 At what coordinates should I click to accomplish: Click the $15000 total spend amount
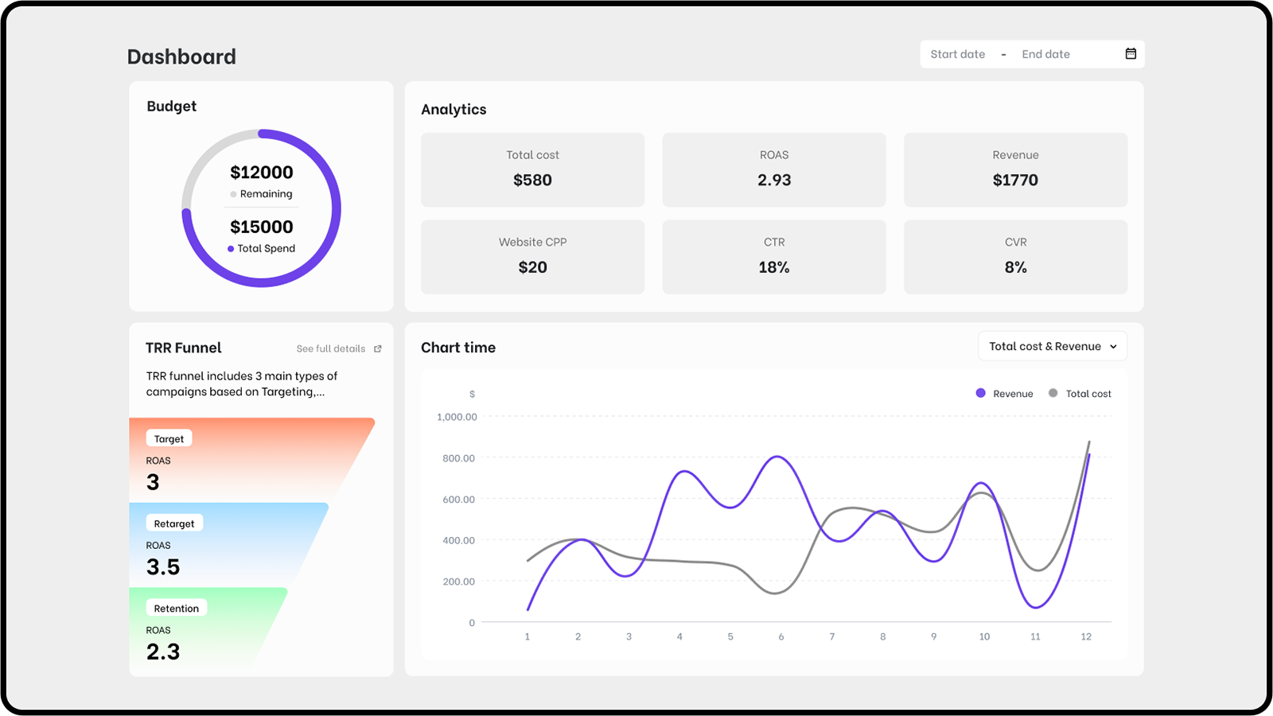(262, 227)
